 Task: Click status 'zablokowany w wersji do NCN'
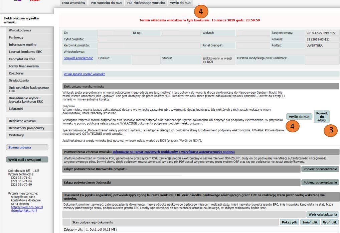pyautogui.click(x=217, y=60)
